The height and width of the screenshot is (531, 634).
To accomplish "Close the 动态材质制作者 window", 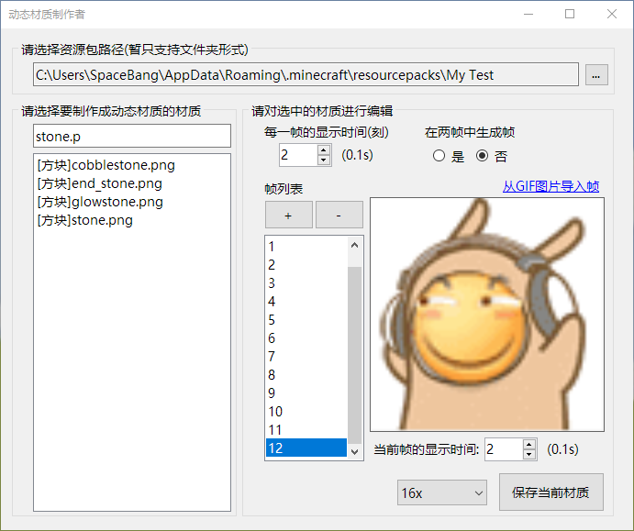I will pyautogui.click(x=612, y=14).
